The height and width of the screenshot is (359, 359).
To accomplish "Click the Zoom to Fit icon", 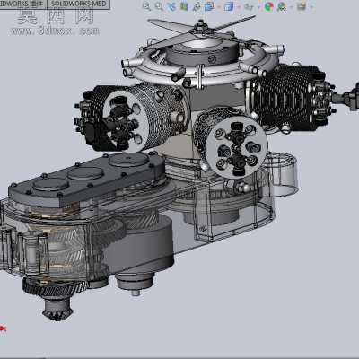I will point(146,6).
